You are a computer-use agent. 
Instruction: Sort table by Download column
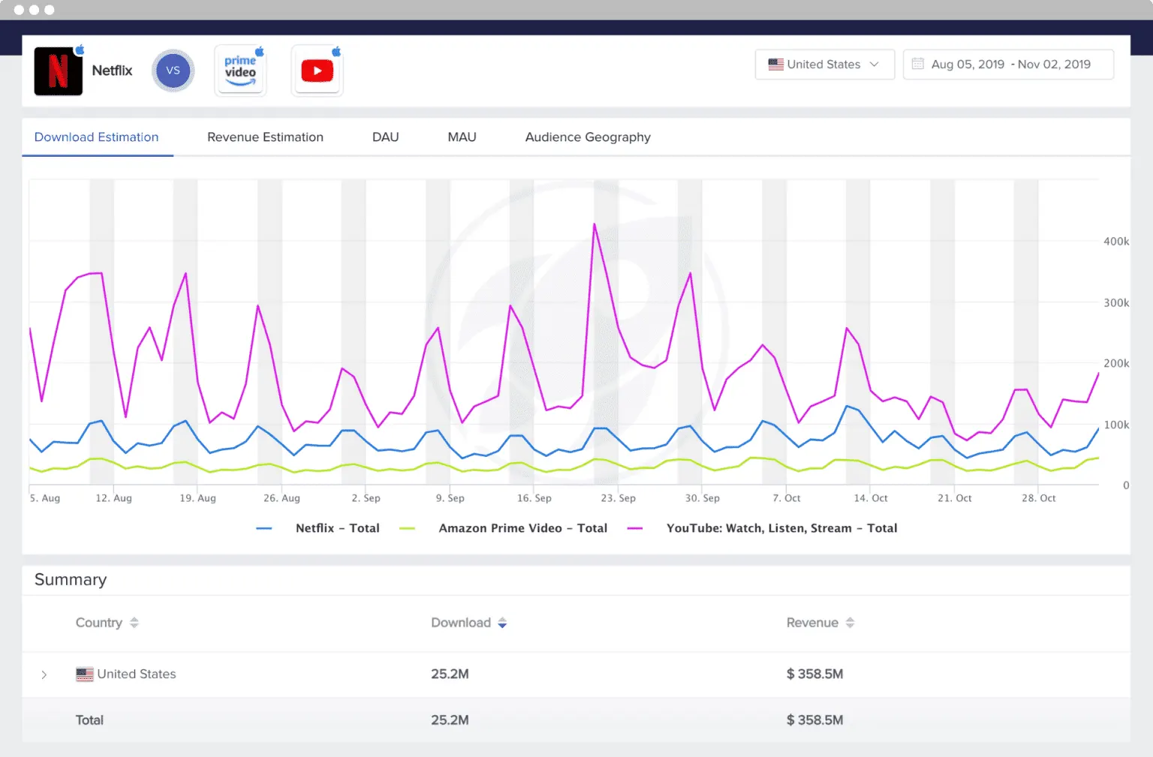[x=468, y=623]
